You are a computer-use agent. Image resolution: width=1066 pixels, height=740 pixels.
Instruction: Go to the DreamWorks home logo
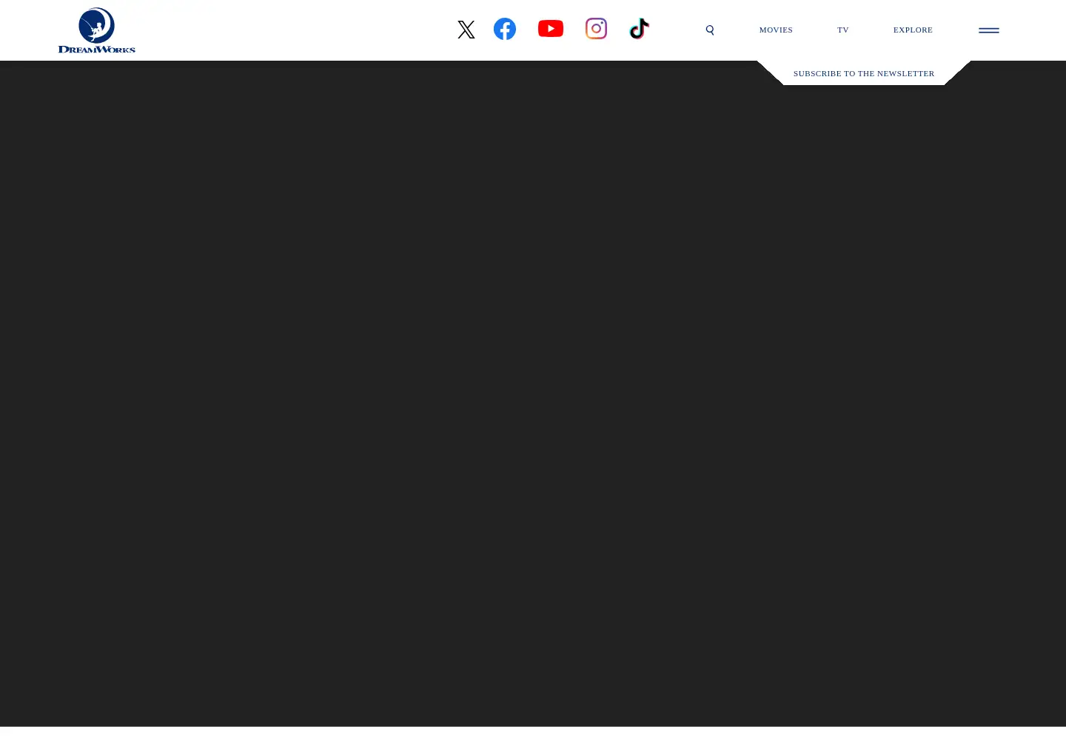coord(97,30)
